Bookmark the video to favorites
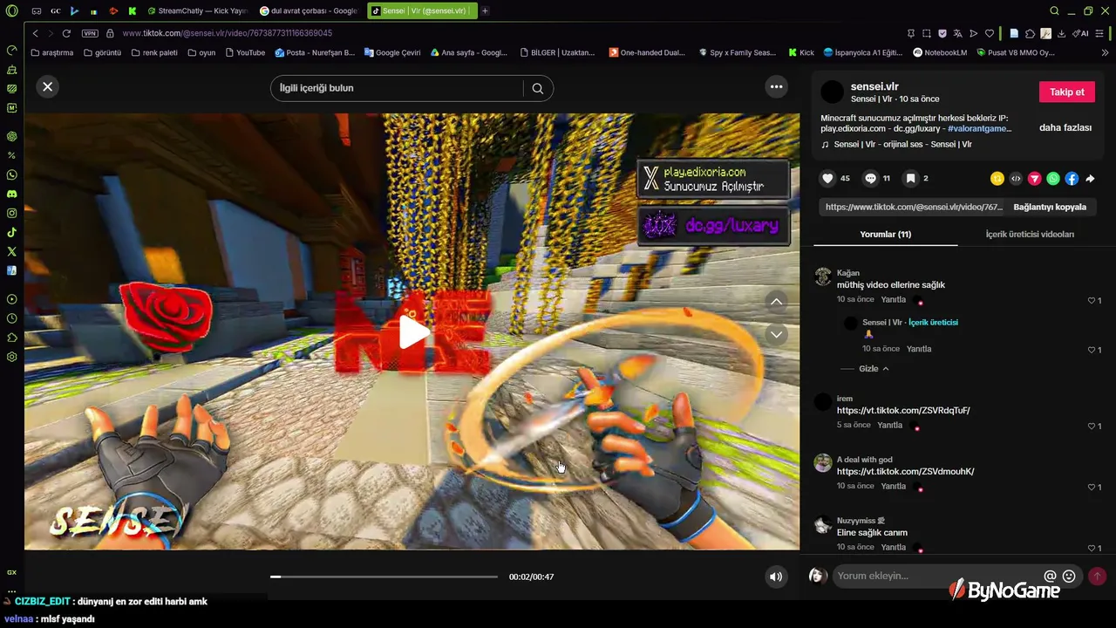1116x628 pixels. [x=910, y=178]
